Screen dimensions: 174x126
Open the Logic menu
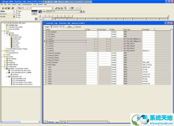point(19,4)
